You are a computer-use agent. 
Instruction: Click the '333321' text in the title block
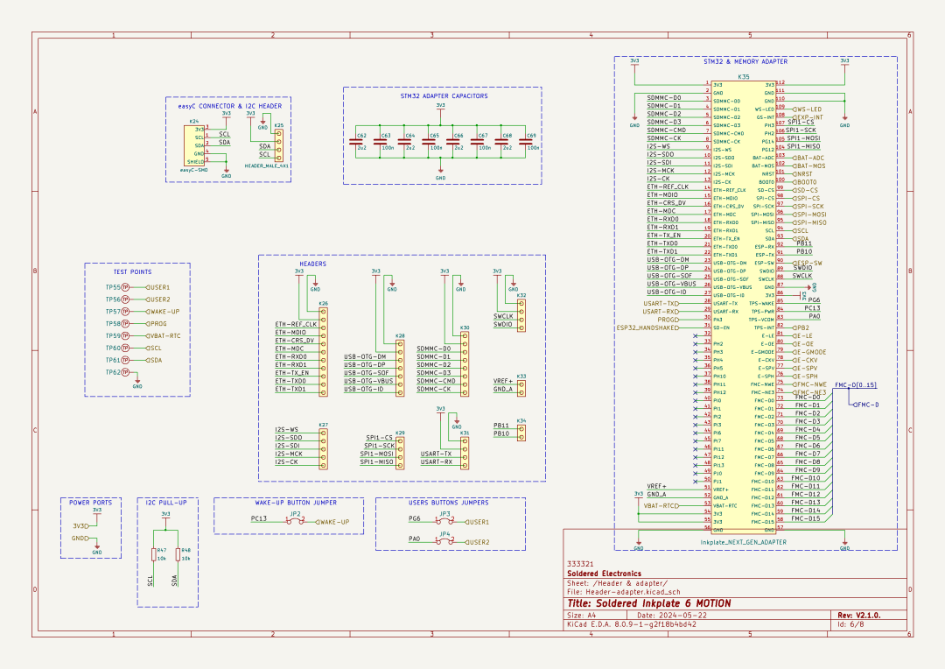[x=580, y=564]
